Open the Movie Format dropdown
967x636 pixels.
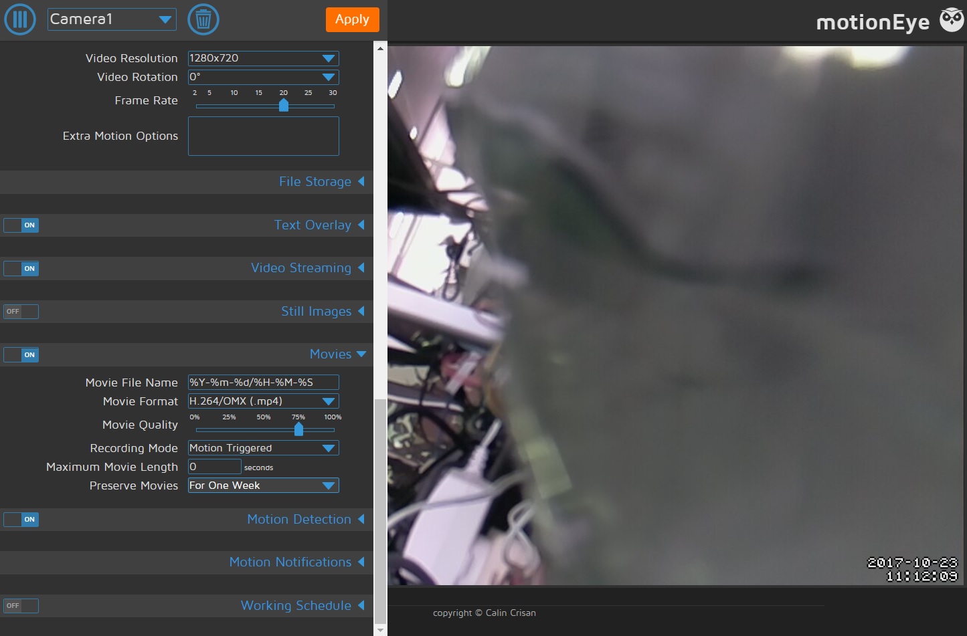pyautogui.click(x=263, y=401)
